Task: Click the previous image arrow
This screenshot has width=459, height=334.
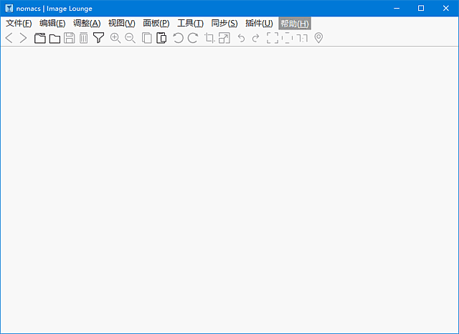Action: click(9, 38)
